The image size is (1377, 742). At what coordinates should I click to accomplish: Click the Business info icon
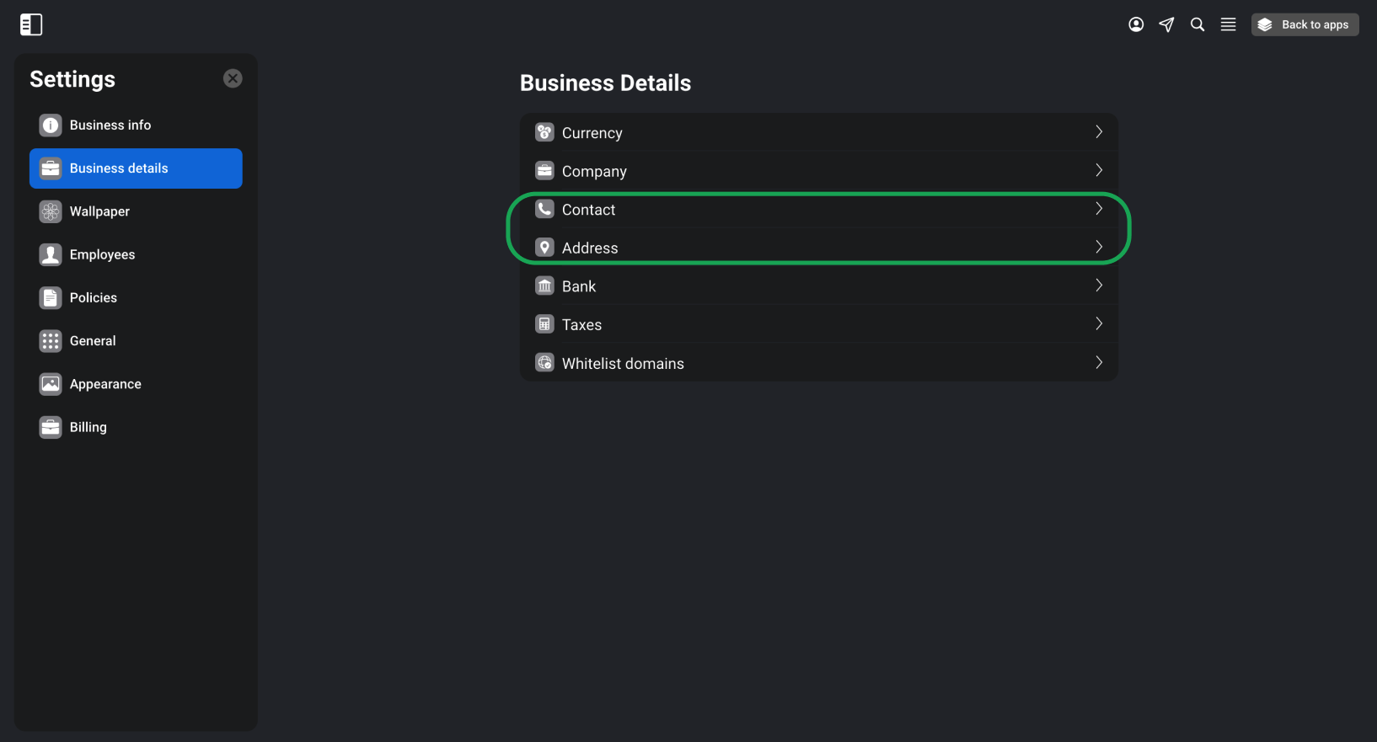coord(51,125)
